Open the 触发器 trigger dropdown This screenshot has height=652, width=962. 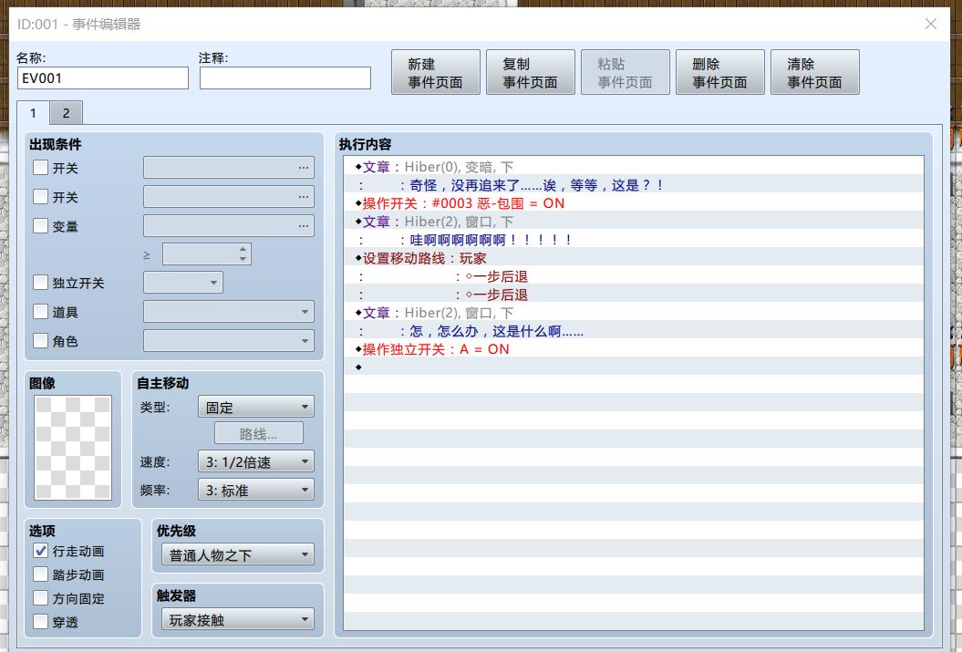(238, 619)
